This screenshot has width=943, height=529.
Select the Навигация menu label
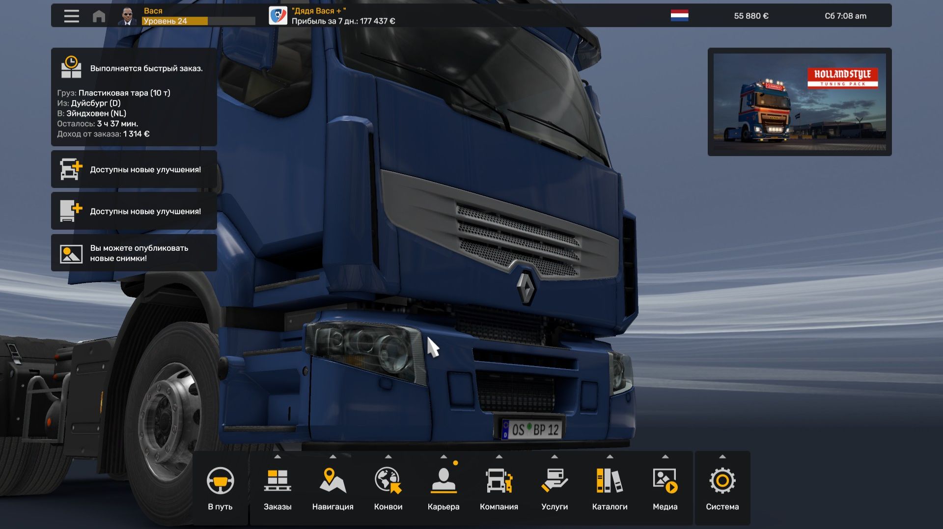click(x=333, y=506)
